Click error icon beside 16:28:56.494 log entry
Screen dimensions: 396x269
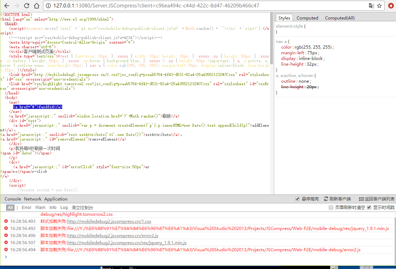[6, 249]
